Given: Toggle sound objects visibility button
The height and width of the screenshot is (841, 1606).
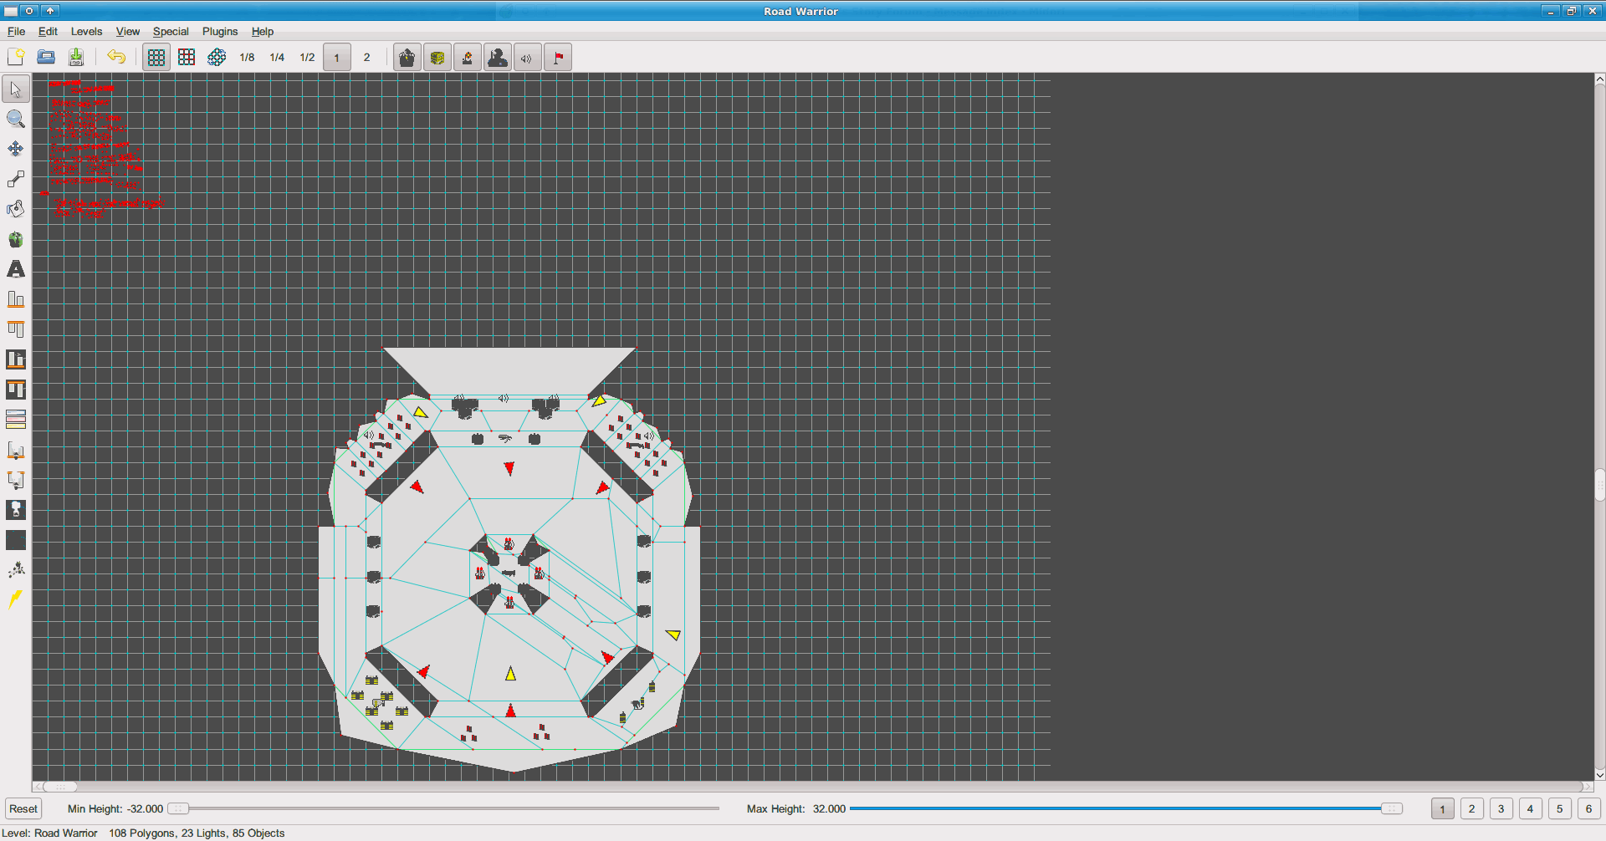Looking at the screenshot, I should 528,57.
